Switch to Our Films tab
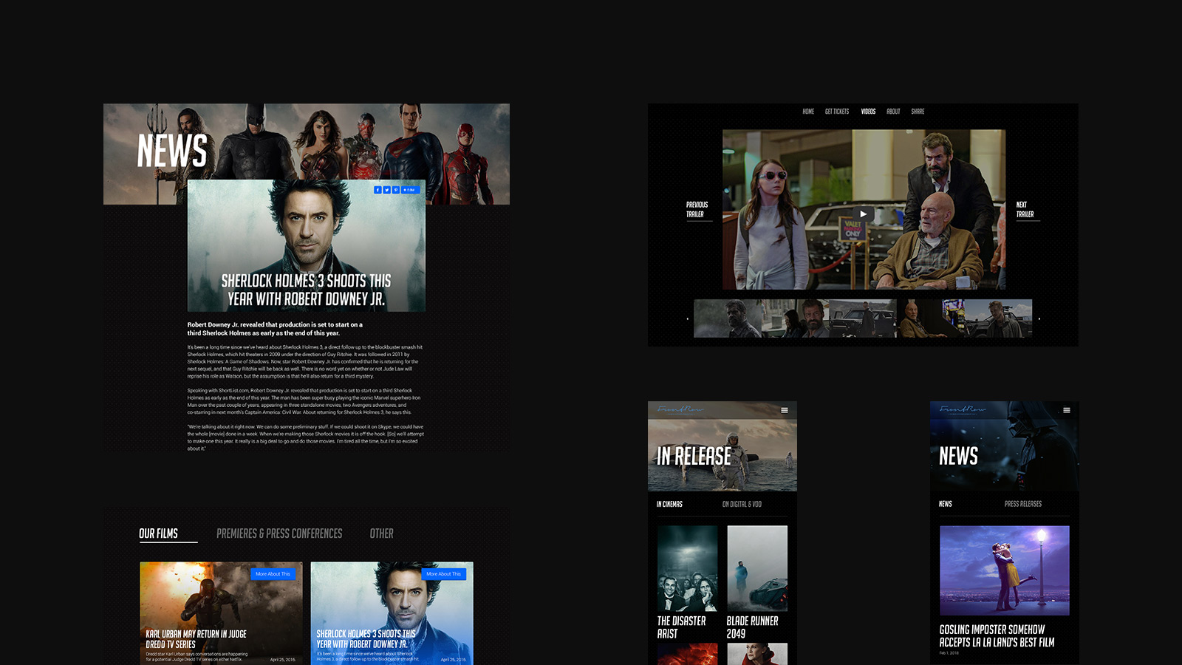Viewport: 1182px width, 665px height. pyautogui.click(x=159, y=533)
